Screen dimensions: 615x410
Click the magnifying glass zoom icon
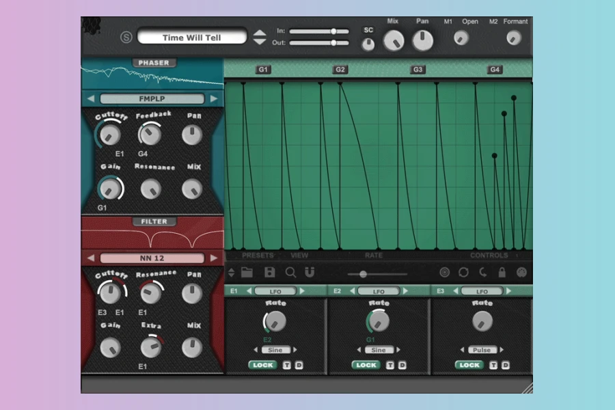(291, 273)
